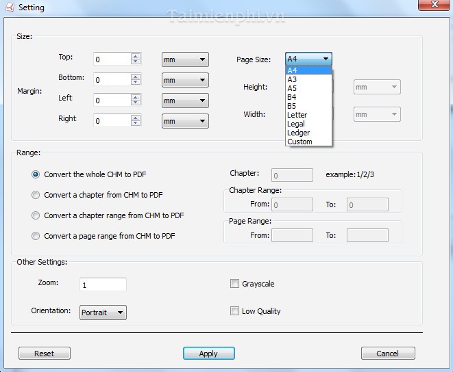This screenshot has width=453, height=372.
Task: Click the Right margin value field
Action: (112, 120)
